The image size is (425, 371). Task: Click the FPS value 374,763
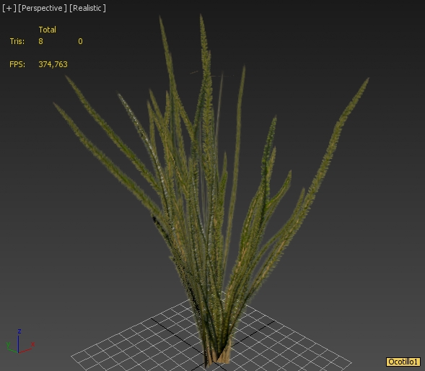tap(53, 64)
